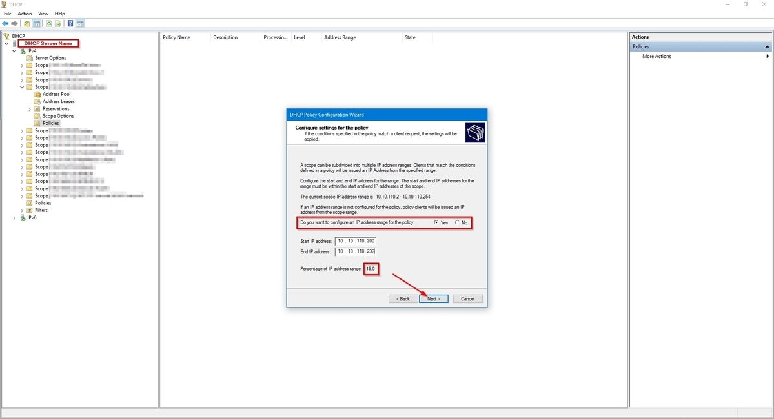The height and width of the screenshot is (419, 774).
Task: Click the Next button in wizard
Action: click(433, 299)
